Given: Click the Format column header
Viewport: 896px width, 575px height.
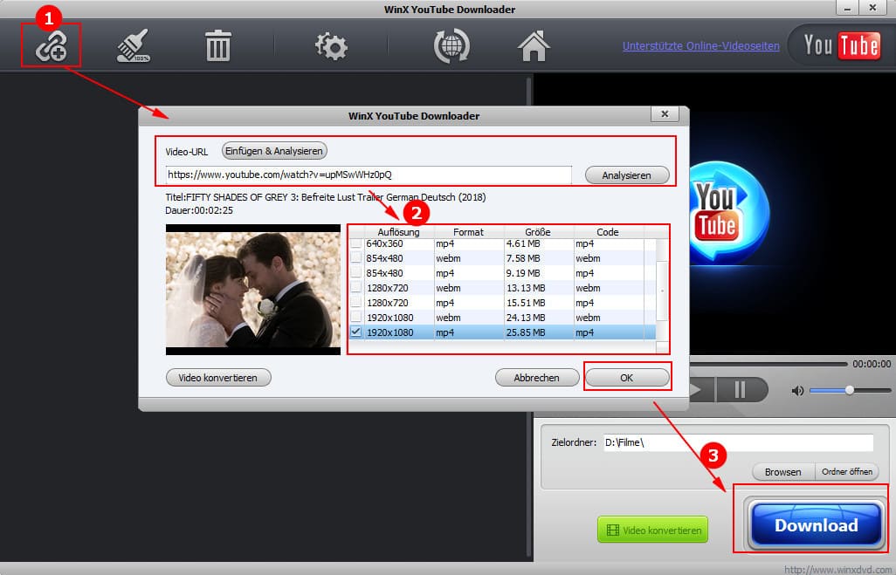Looking at the screenshot, I should pos(469,232).
